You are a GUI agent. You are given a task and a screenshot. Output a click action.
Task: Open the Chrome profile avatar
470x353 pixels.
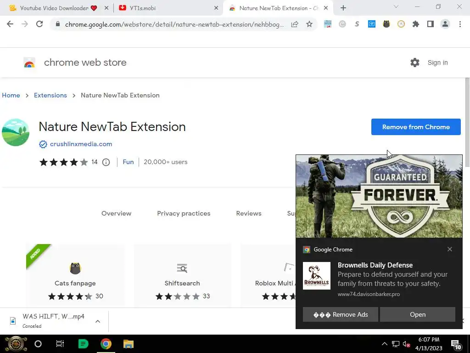point(445,24)
